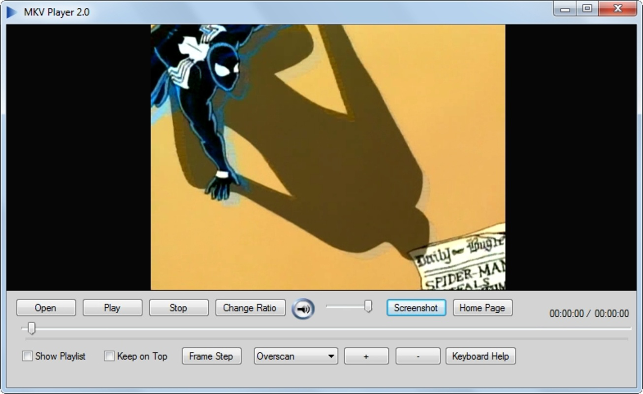The width and height of the screenshot is (643, 394).
Task: Open a video file with the Open button
Action: point(45,308)
